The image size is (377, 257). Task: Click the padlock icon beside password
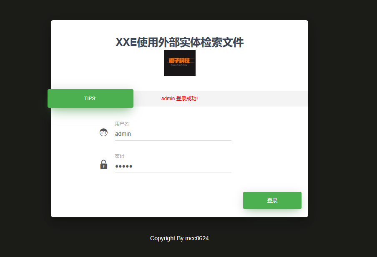(x=103, y=165)
